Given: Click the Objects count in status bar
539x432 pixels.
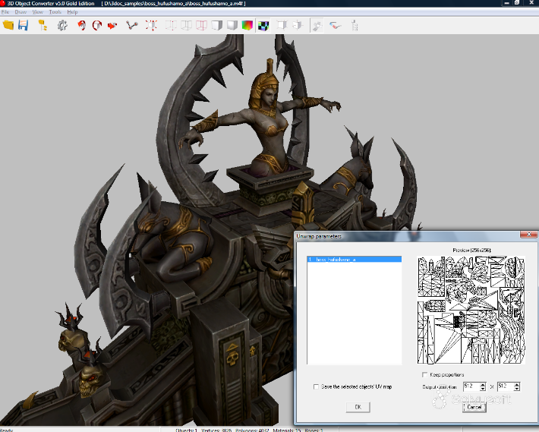Looking at the screenshot, I should point(186,430).
